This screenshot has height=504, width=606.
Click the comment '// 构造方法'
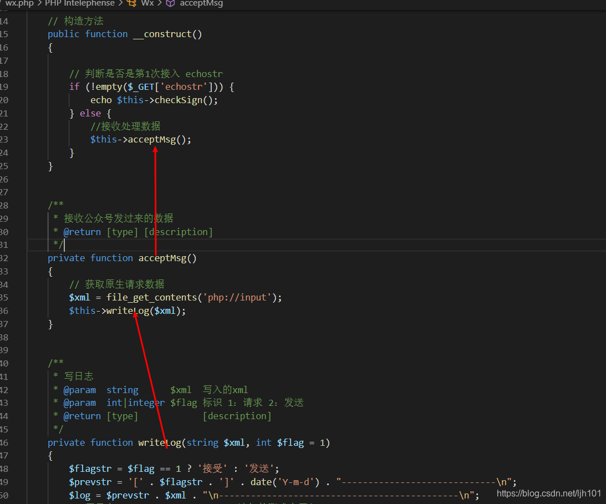click(75, 21)
